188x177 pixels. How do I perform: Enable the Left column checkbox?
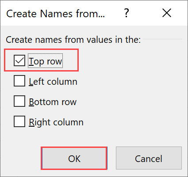[19, 81]
